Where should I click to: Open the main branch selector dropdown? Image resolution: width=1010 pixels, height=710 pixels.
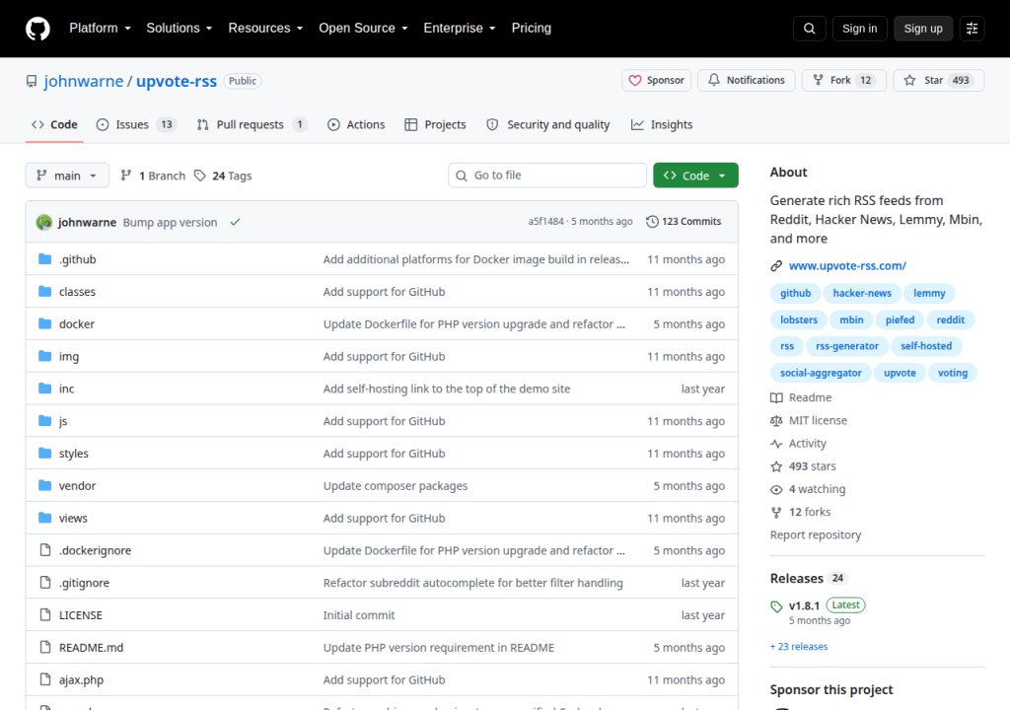pyautogui.click(x=67, y=176)
